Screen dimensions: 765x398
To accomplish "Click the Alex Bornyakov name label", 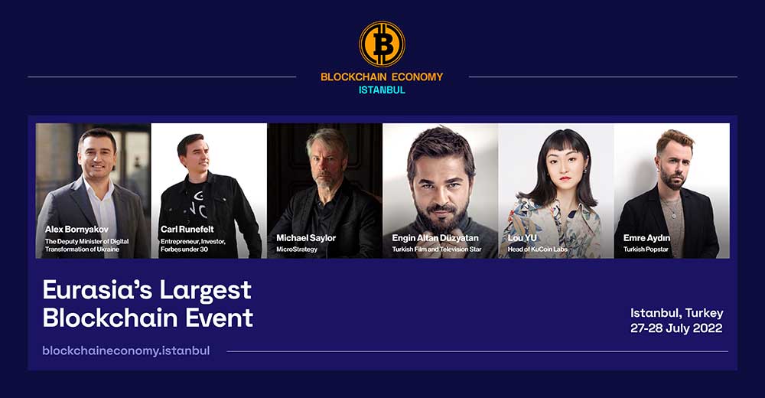I will pos(76,229).
